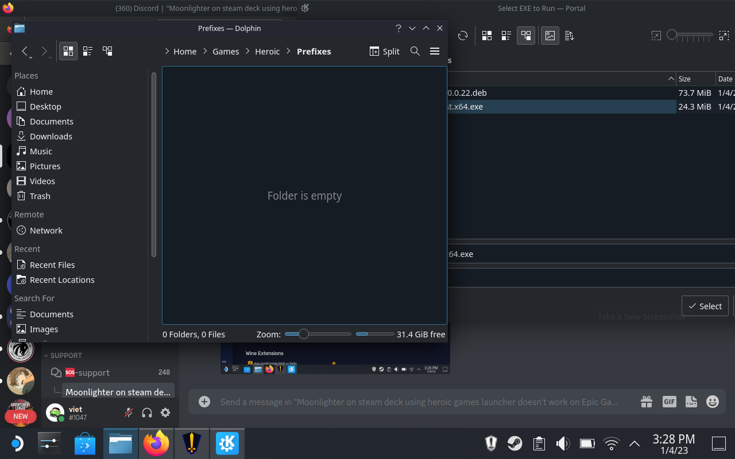Go to Downloads in the Places sidebar

[50, 136]
